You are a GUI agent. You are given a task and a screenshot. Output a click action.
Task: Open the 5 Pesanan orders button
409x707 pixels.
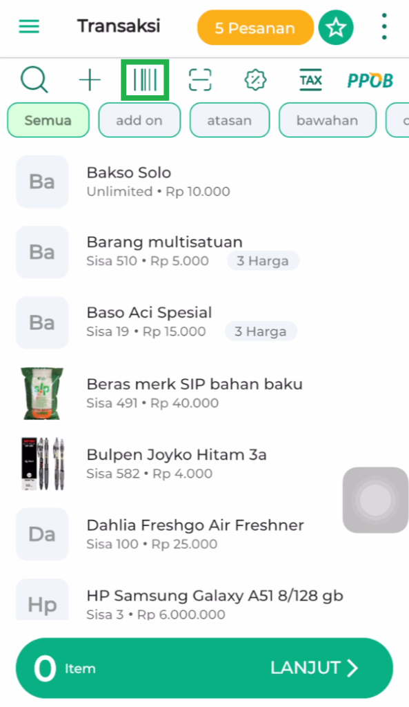[255, 28]
